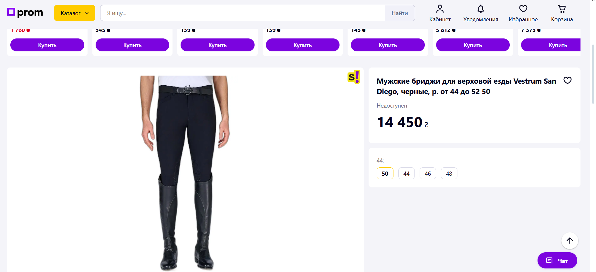The height and width of the screenshot is (272, 596).
Task: Focus the Я ищу search field
Action: point(242,13)
